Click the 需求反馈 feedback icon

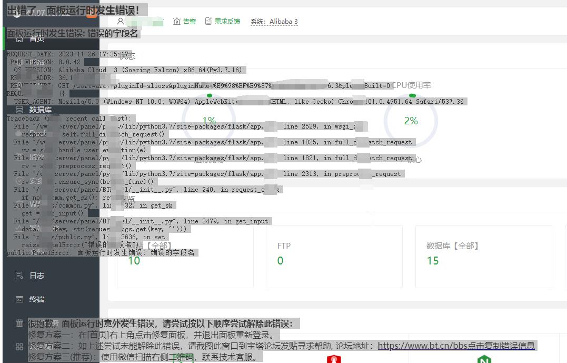click(208, 22)
